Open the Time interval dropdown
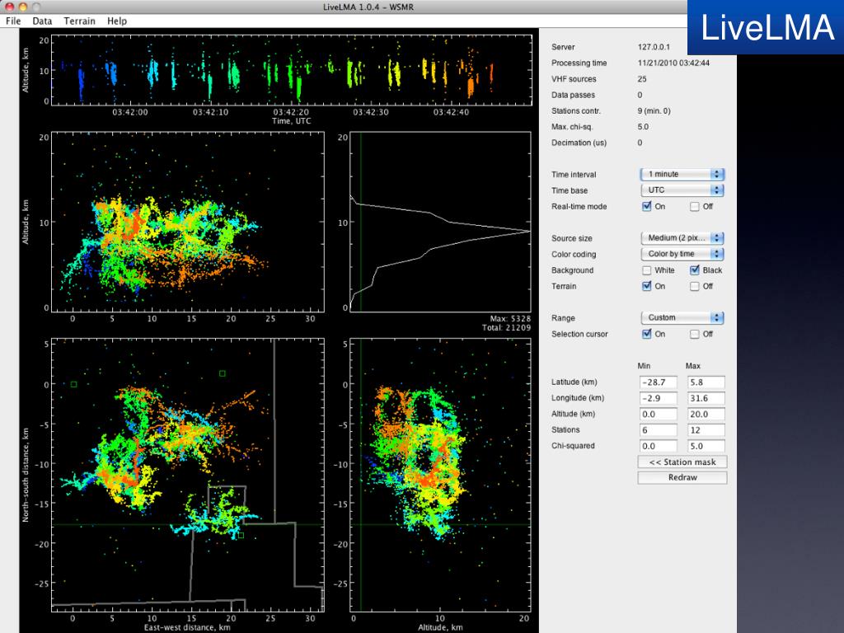This screenshot has width=844, height=633. (682, 174)
